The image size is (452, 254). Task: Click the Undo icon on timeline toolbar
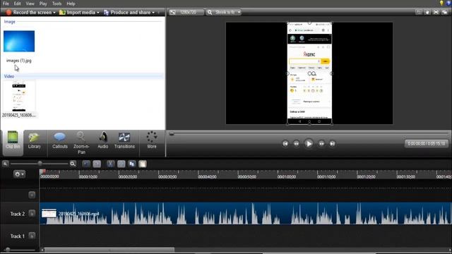(x=86, y=164)
